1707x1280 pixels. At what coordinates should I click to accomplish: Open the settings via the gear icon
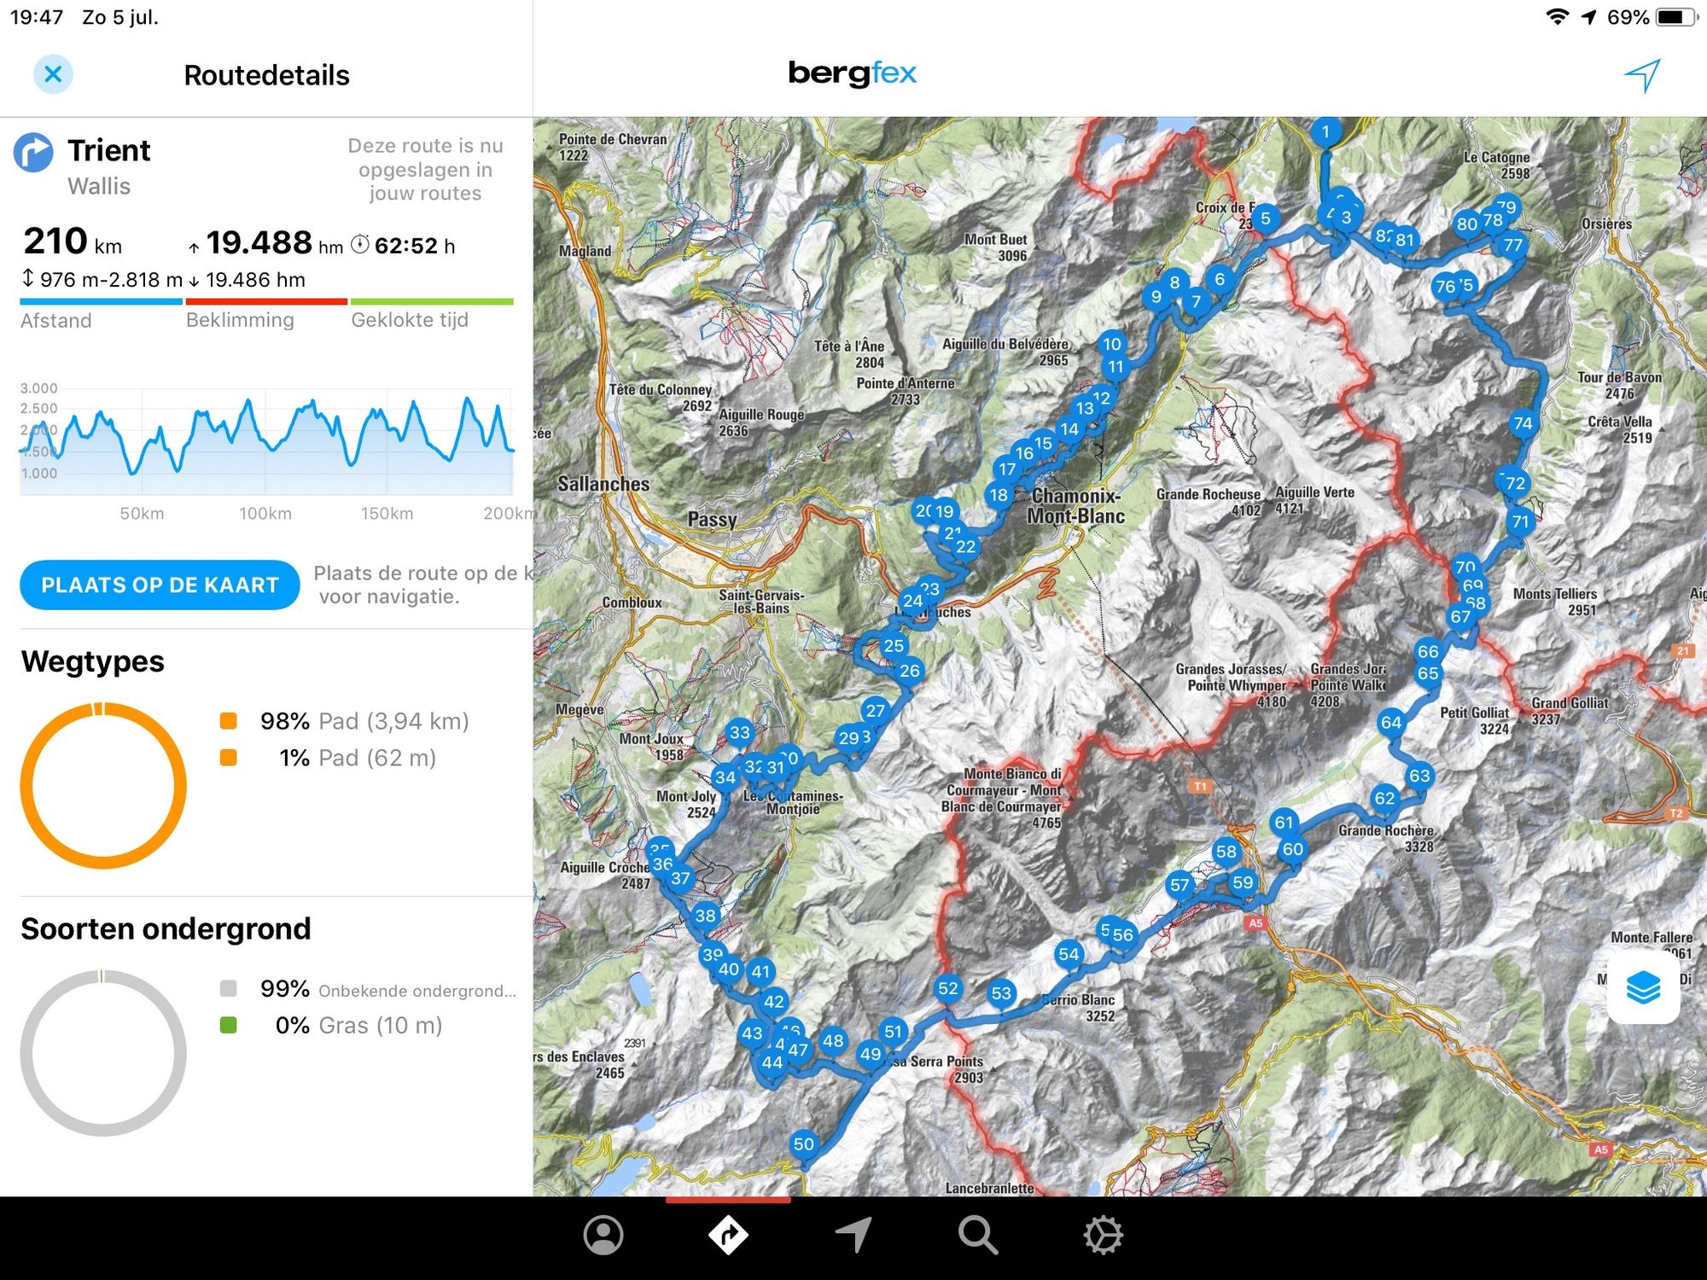pyautogui.click(x=1104, y=1233)
